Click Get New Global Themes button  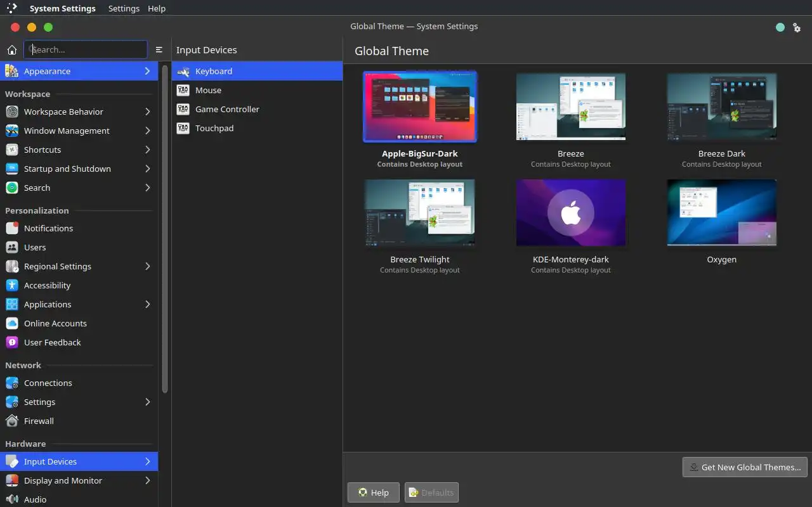[745, 467]
